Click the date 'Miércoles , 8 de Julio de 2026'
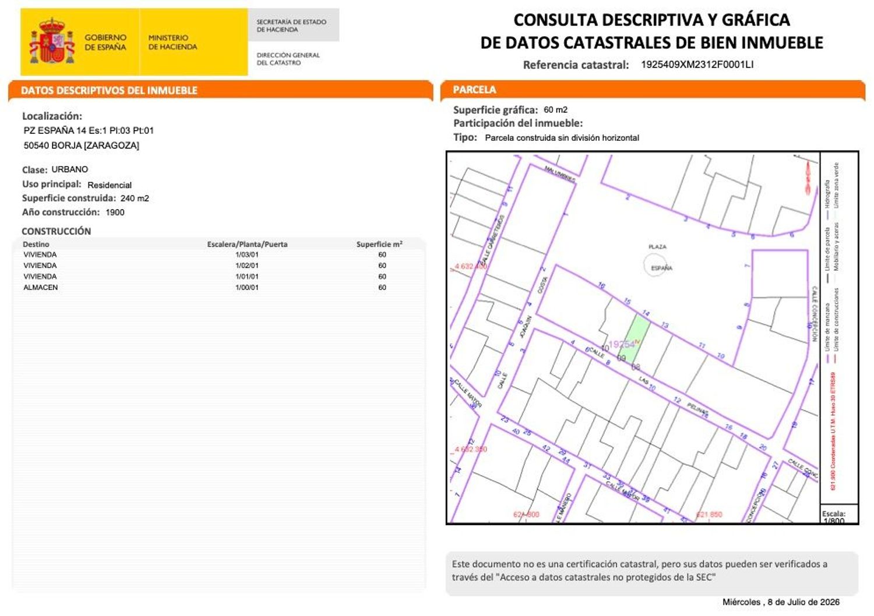 (781, 602)
